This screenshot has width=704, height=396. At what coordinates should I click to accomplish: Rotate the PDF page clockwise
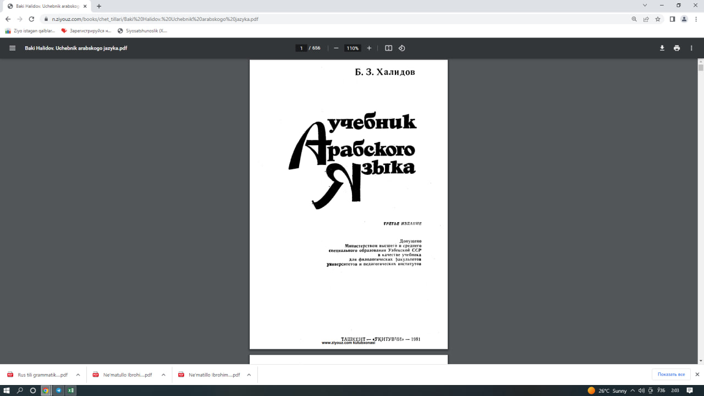402,48
